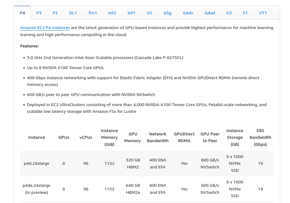The width and height of the screenshot is (290, 203).
Task: Click the GPU Memory column header
Action: tap(133, 138)
